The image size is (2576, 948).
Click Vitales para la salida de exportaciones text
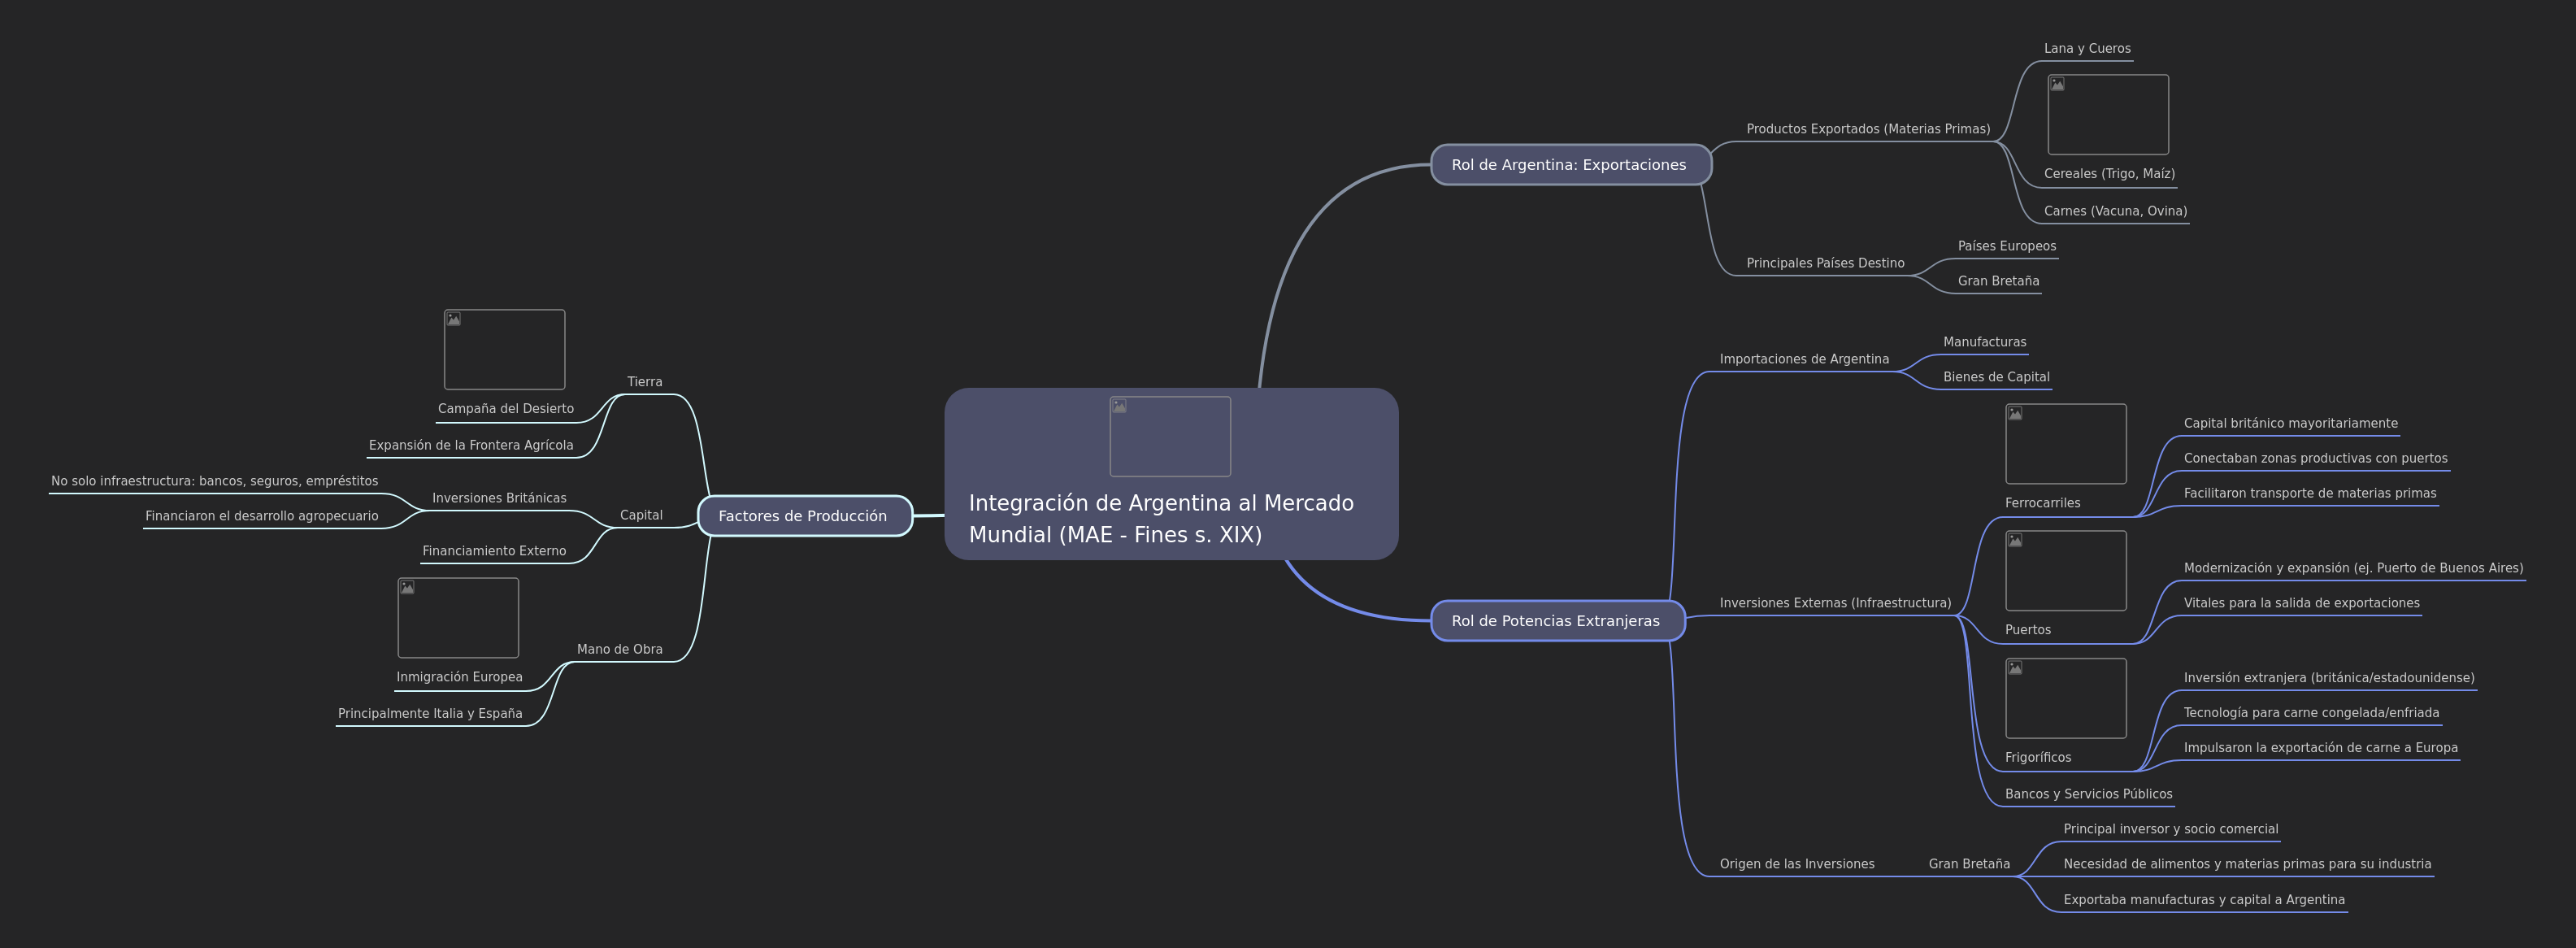coord(2301,603)
